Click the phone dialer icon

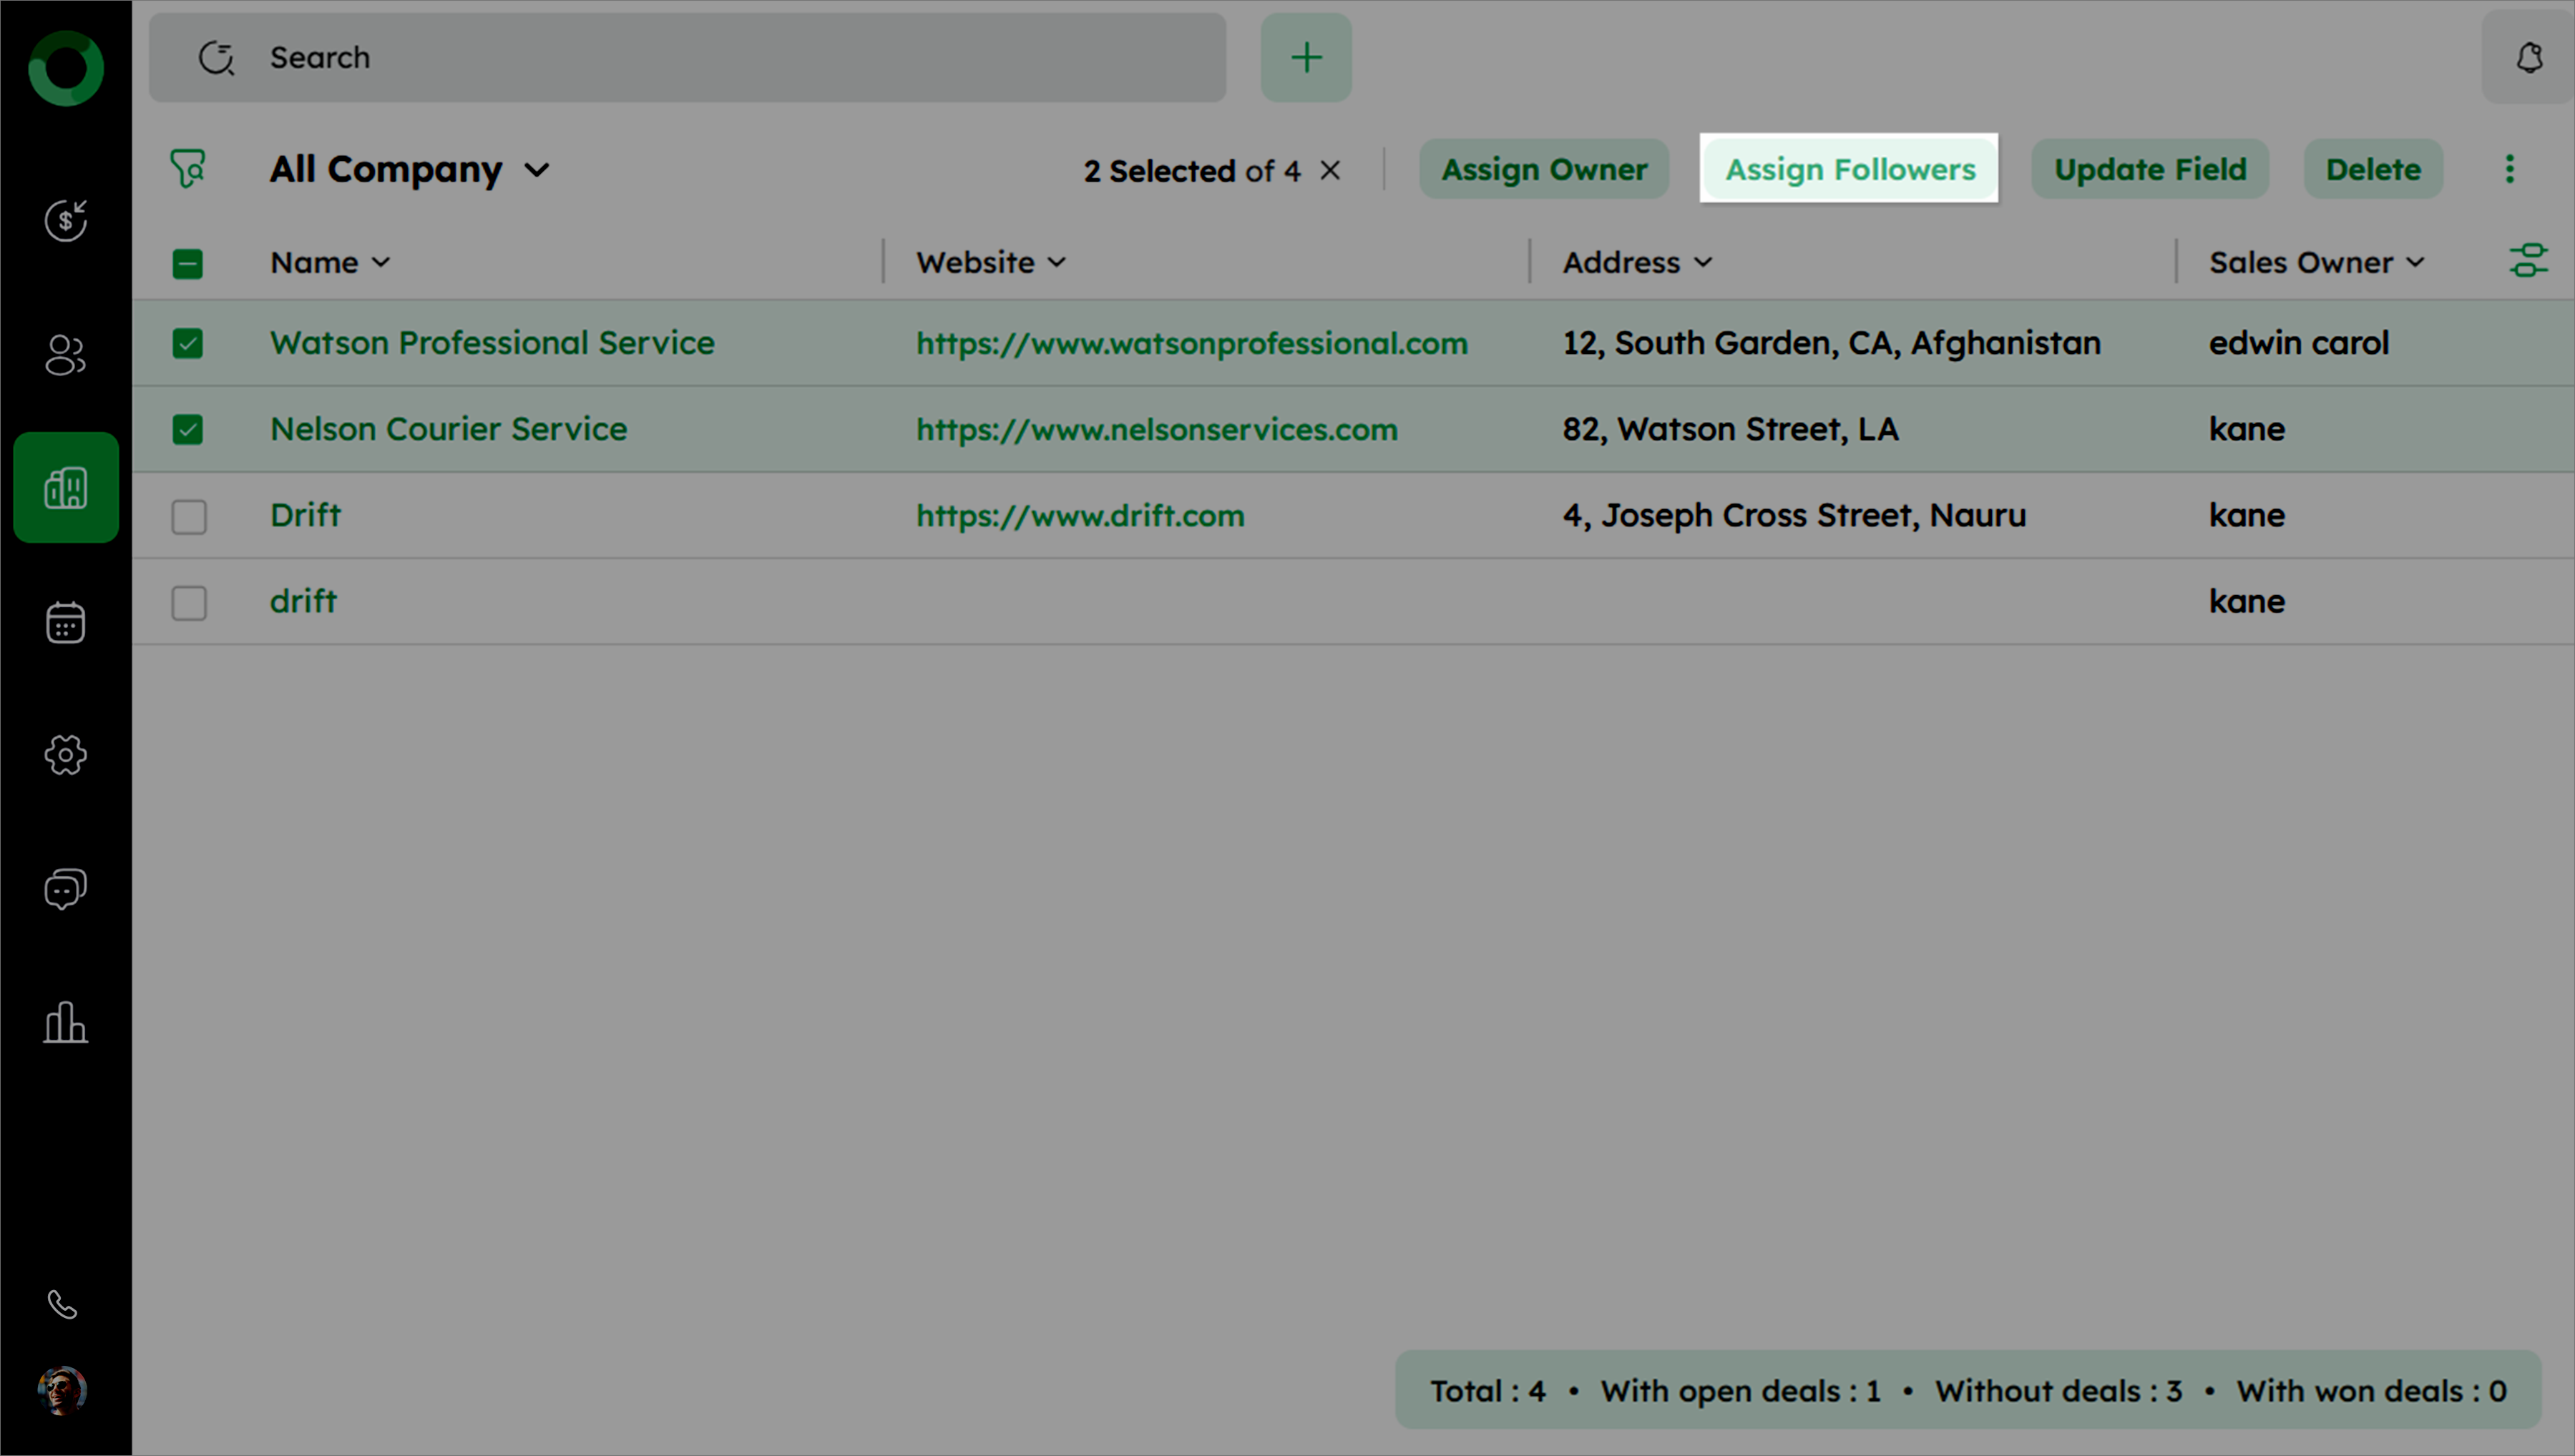[62, 1304]
